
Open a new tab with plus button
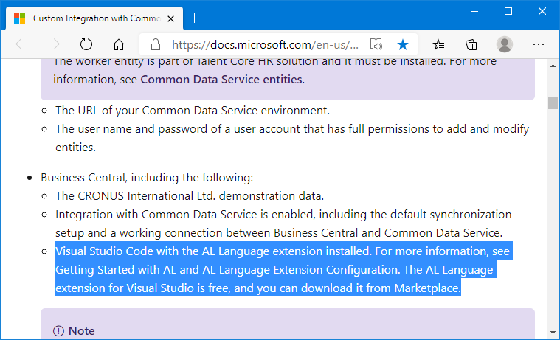[x=194, y=18]
